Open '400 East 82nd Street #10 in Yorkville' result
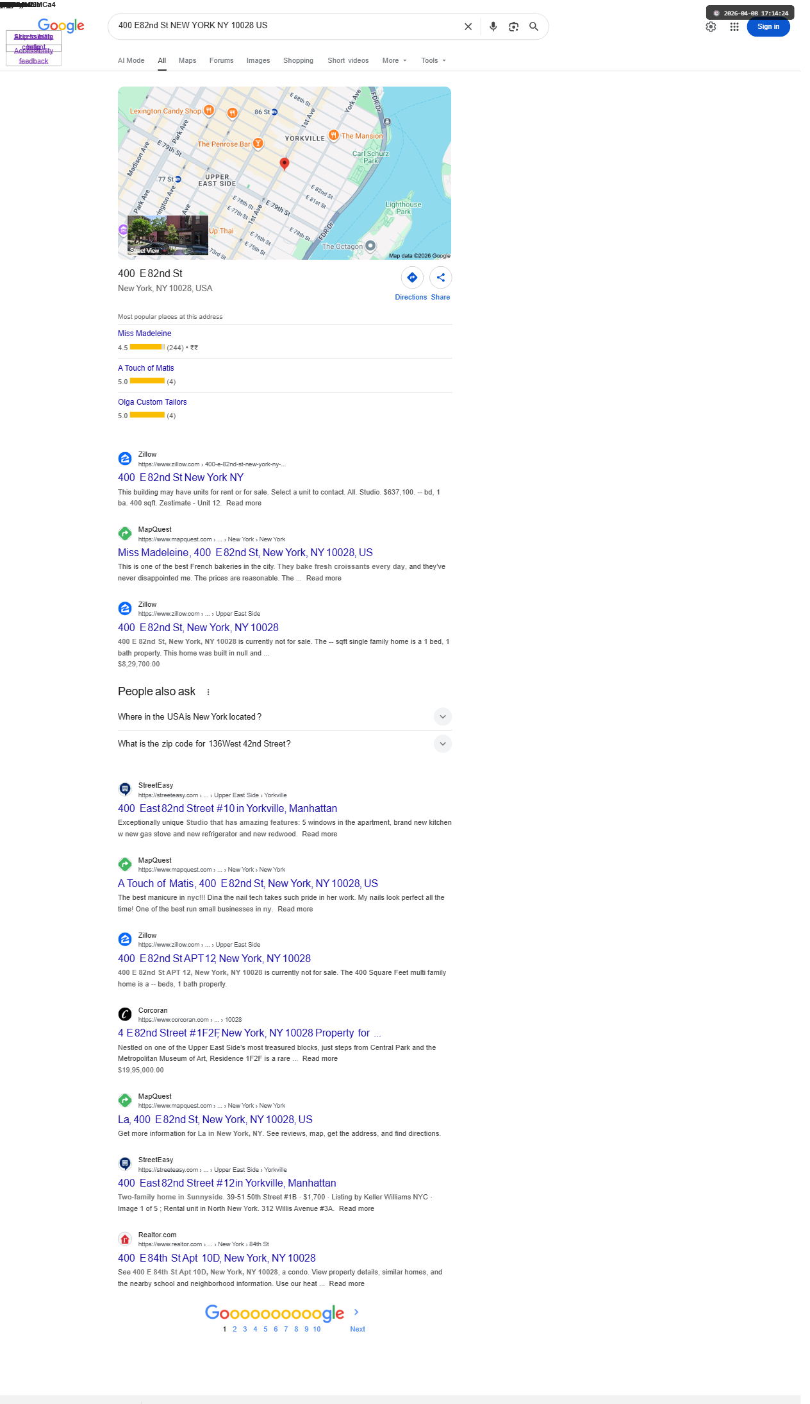This screenshot has height=1404, width=810. point(227,809)
